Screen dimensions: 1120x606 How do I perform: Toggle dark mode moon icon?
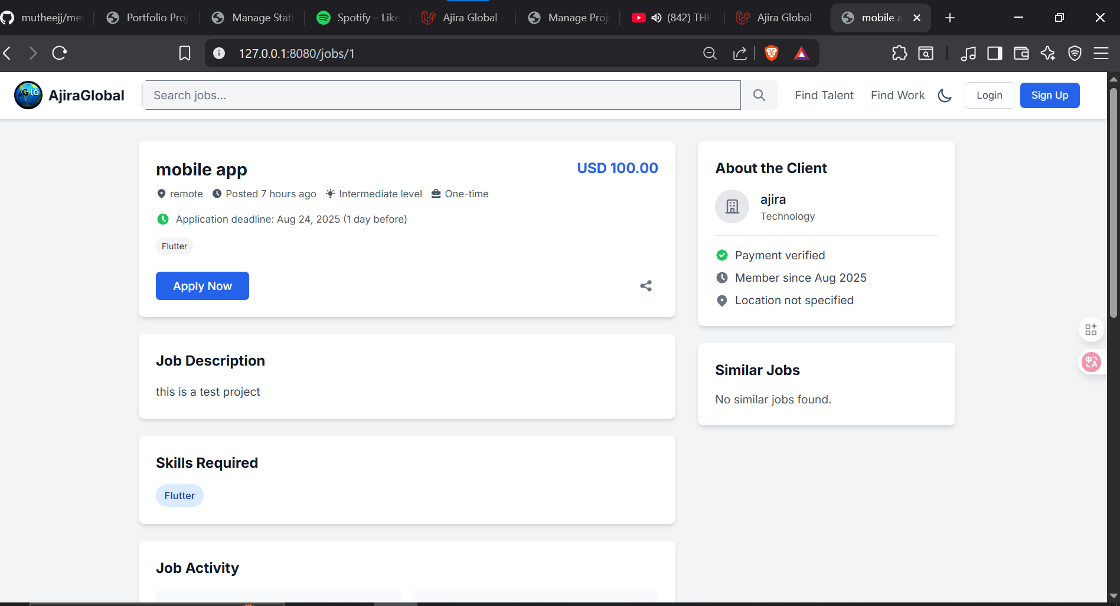[x=945, y=96]
